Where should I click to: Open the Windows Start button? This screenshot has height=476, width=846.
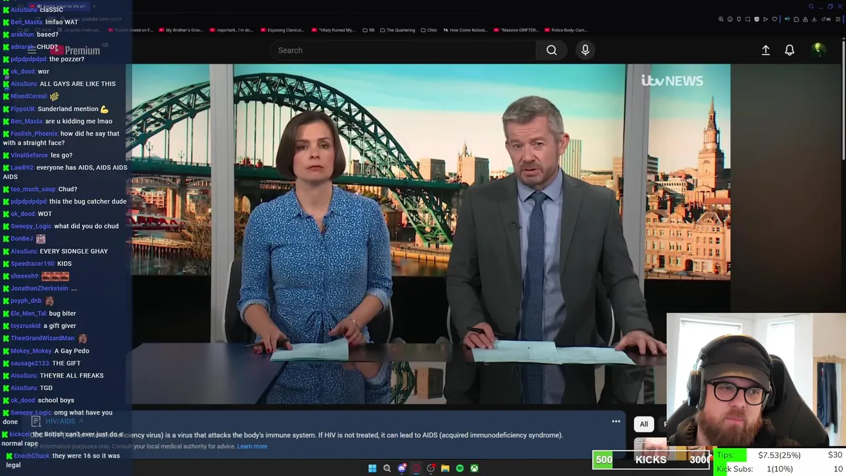pos(372,468)
